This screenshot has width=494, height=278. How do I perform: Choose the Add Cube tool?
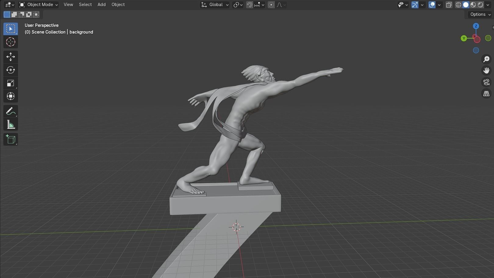(x=11, y=139)
